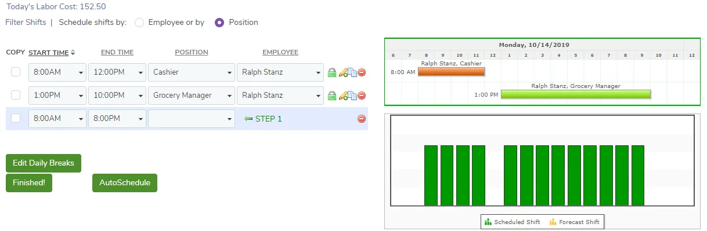Sort by Position column header

192,52
